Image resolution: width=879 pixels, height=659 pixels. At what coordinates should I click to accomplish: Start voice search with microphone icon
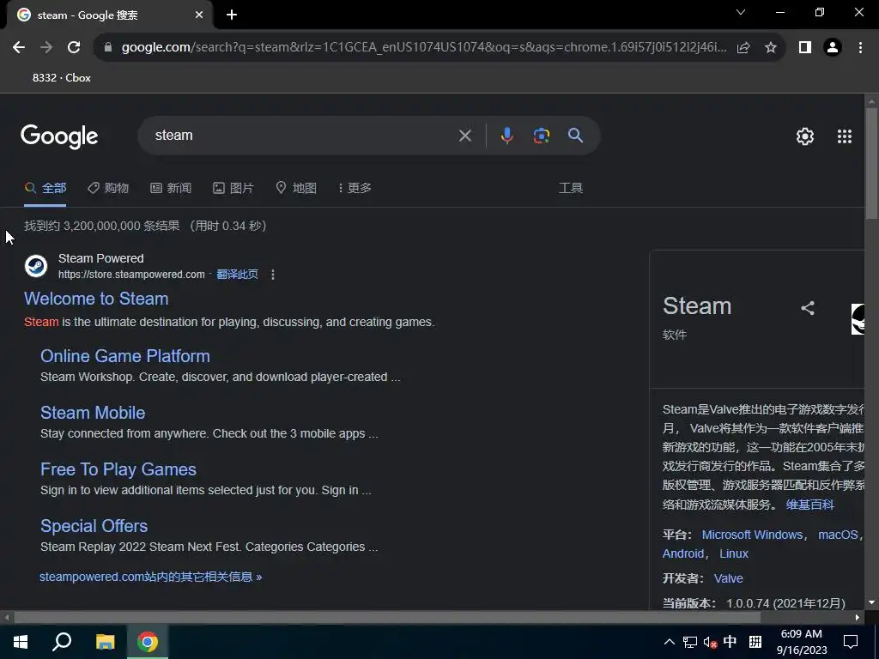[506, 136]
